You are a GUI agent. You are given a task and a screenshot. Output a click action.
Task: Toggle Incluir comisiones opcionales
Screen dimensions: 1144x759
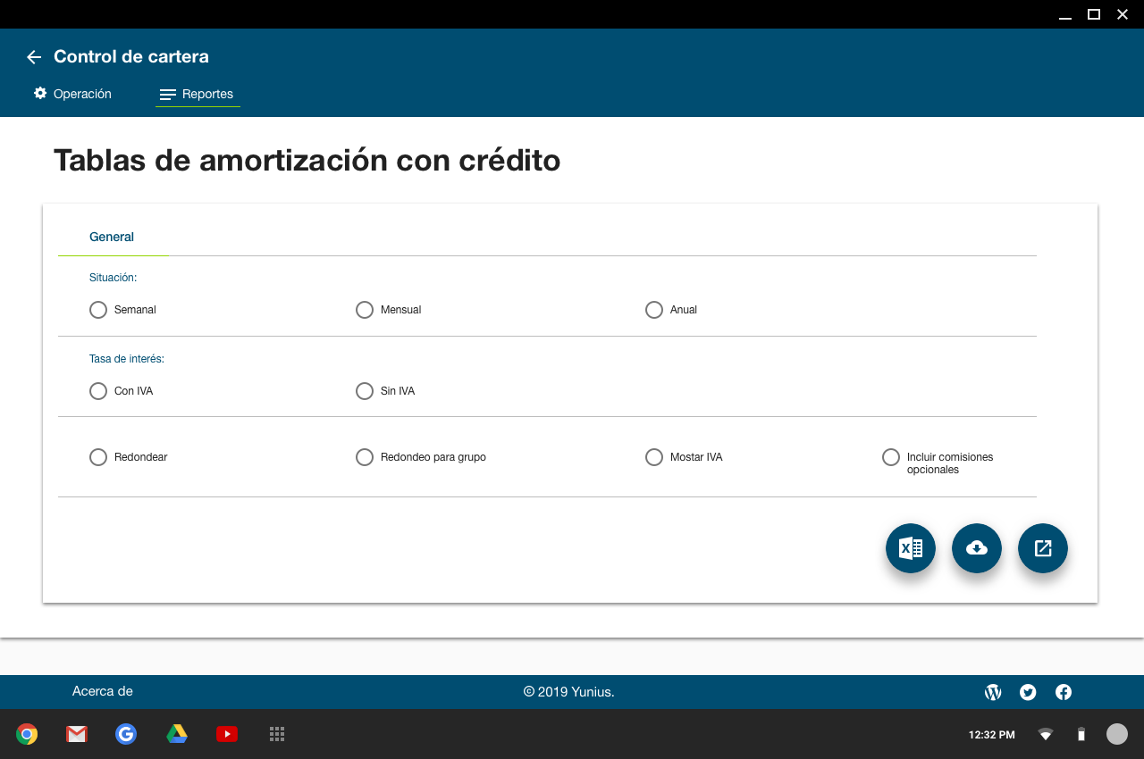[891, 457]
